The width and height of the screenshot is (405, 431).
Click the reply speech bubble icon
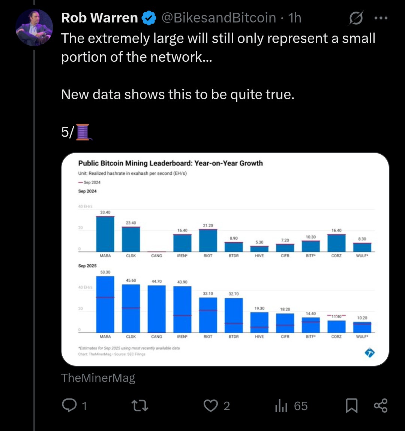point(69,406)
